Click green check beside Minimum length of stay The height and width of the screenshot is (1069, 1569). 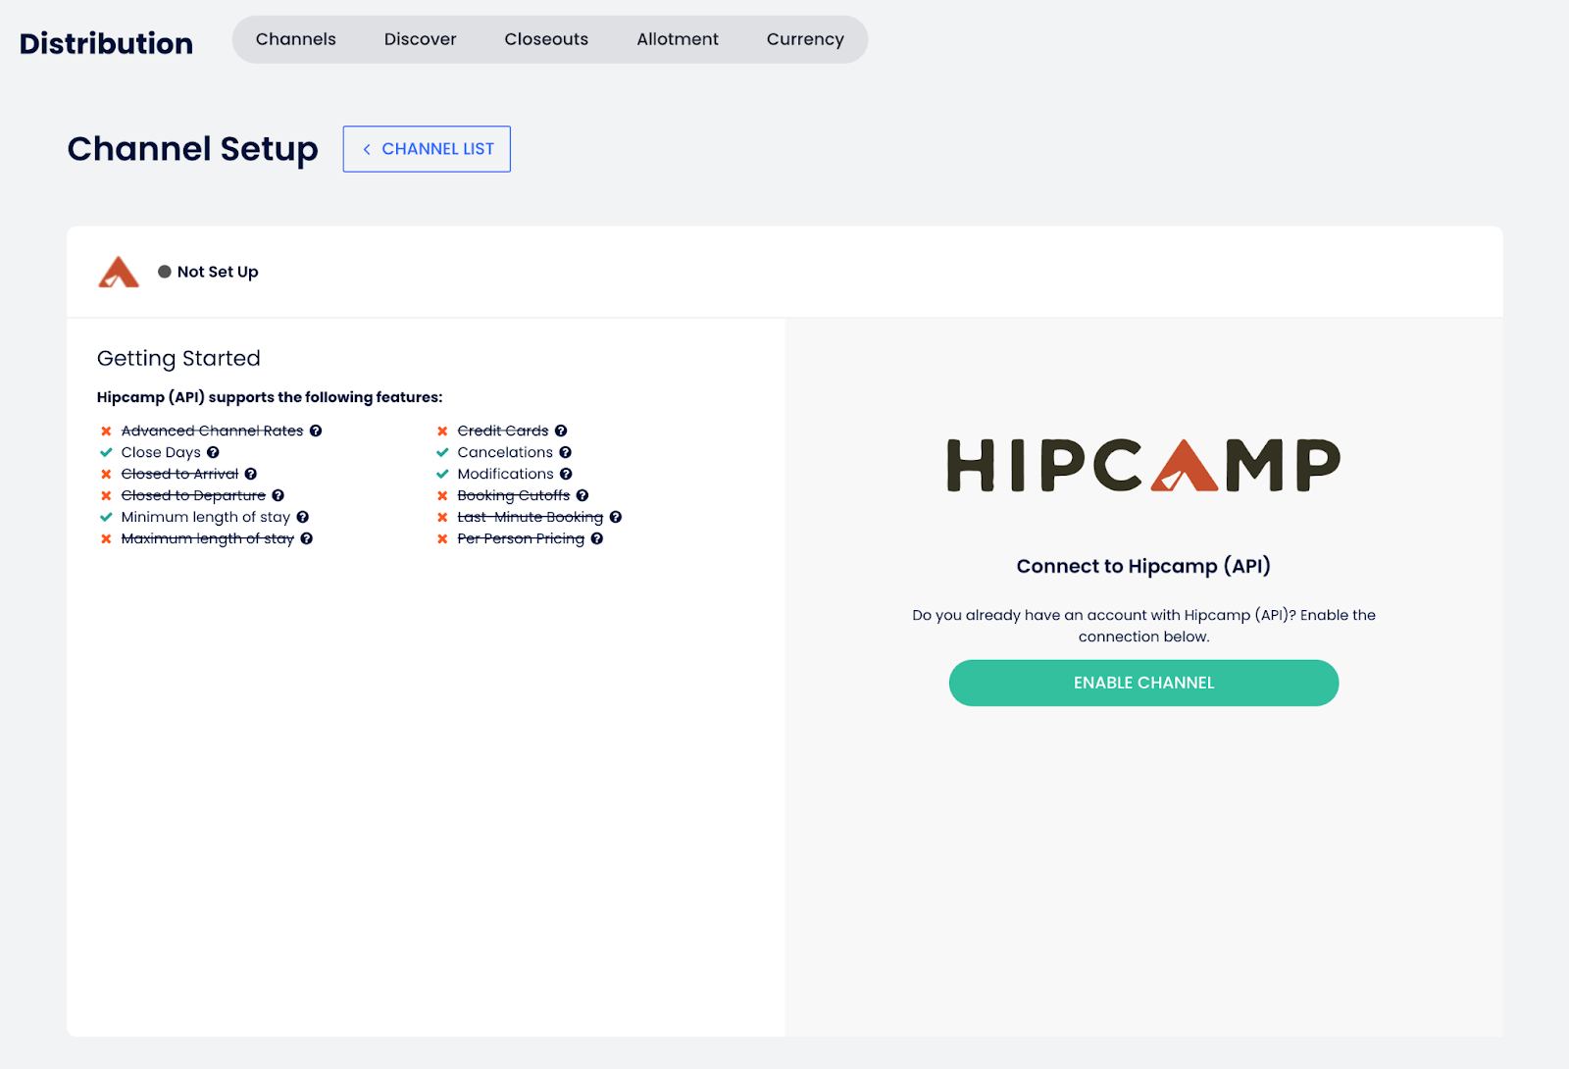tap(106, 517)
